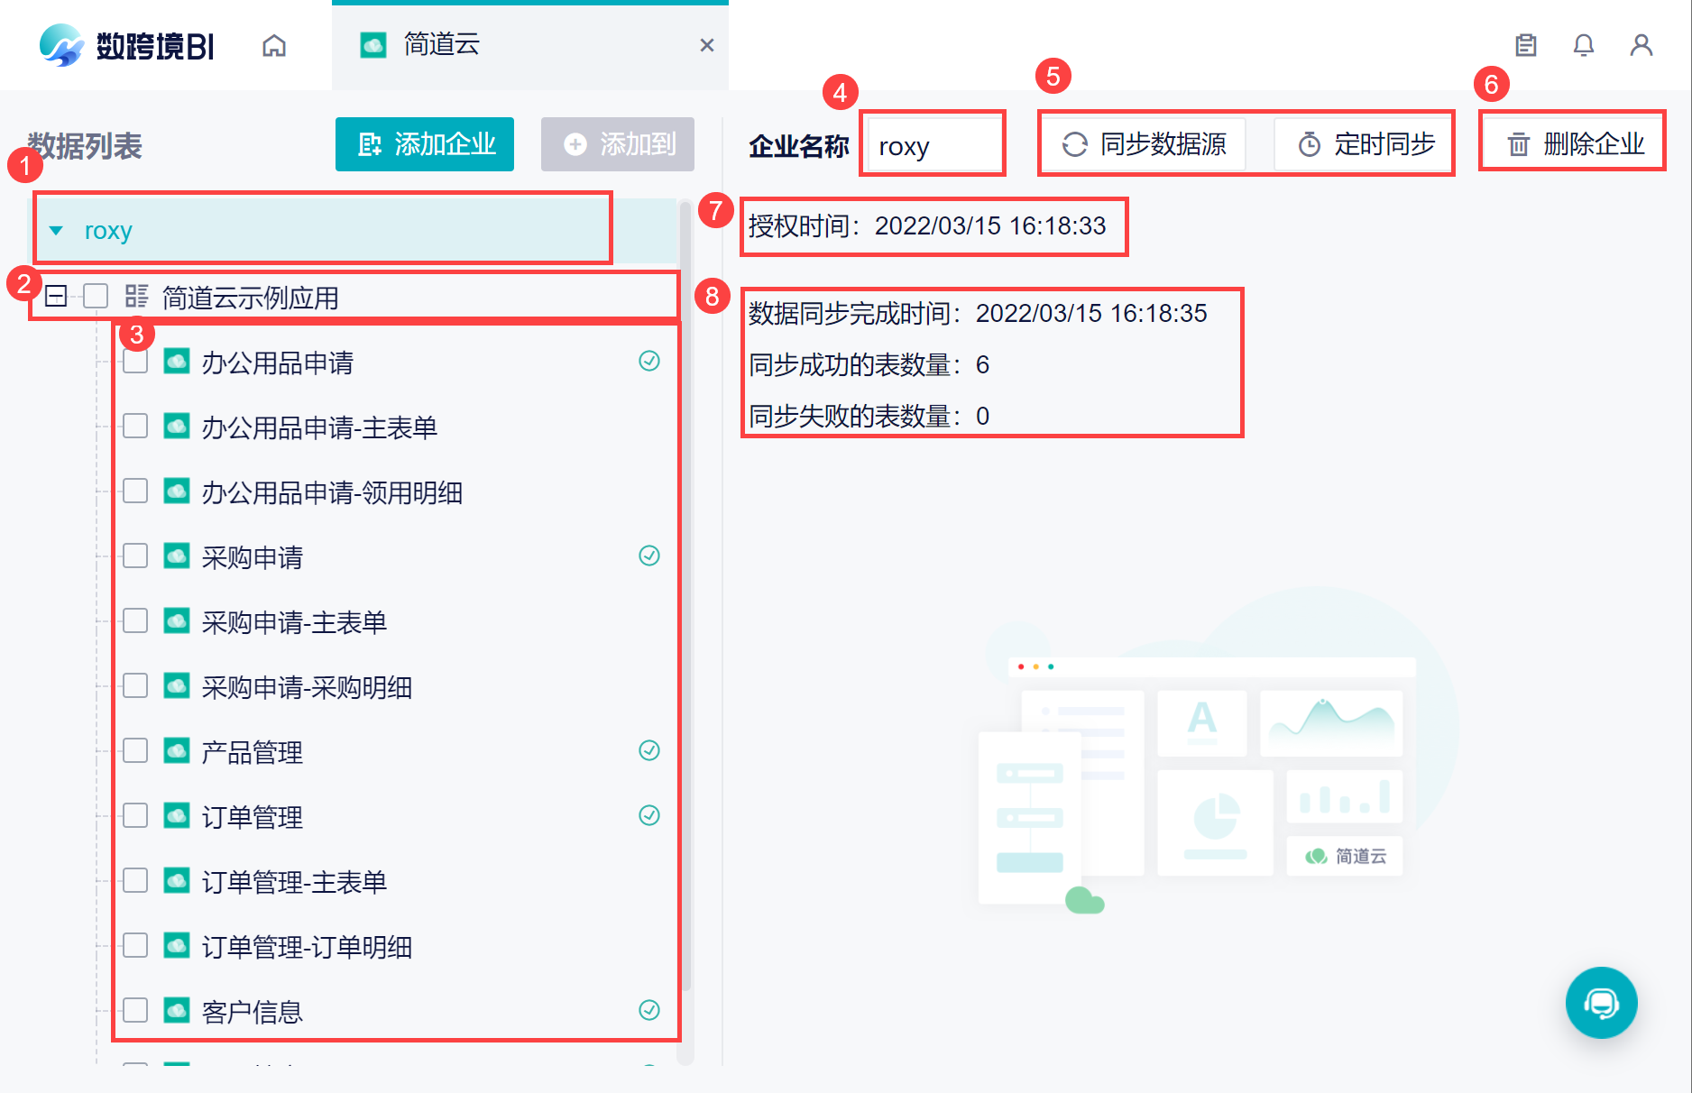Click the 订单管理 table icon

coord(177,815)
